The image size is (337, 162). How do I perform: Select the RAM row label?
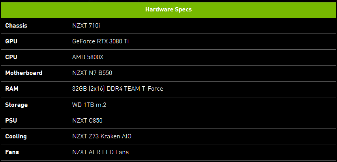coord(12,89)
